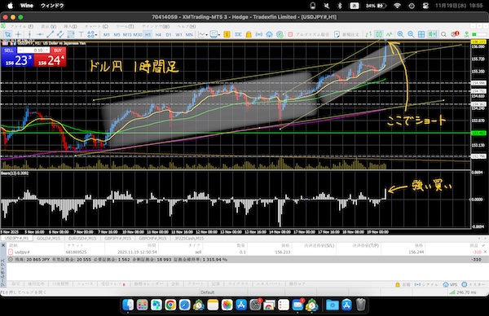
Task: Click the New Order button
Action: tap(346, 34)
